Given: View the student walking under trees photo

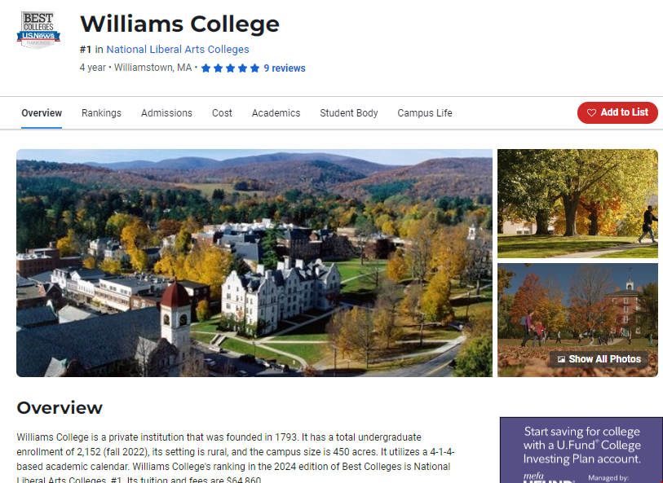Looking at the screenshot, I should (x=577, y=204).
